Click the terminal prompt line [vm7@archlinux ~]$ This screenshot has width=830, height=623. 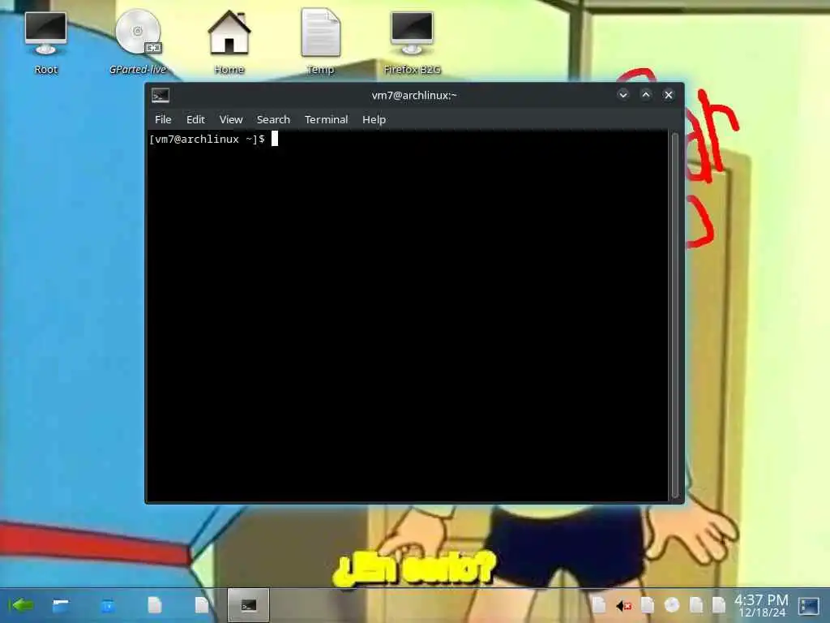pyautogui.click(x=207, y=140)
